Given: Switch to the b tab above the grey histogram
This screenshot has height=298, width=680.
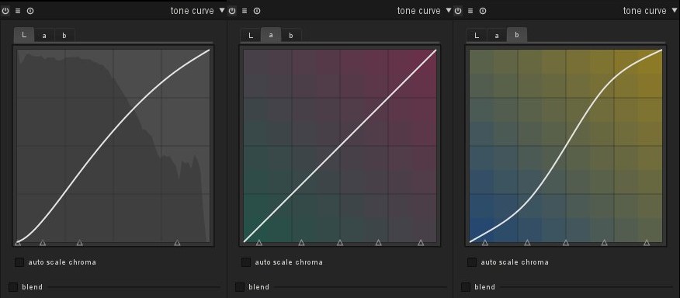Looking at the screenshot, I should point(64,36).
